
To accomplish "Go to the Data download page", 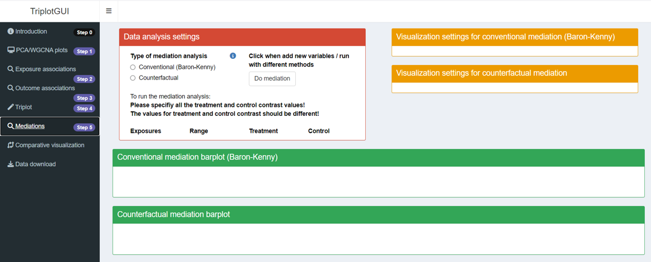I will point(35,165).
